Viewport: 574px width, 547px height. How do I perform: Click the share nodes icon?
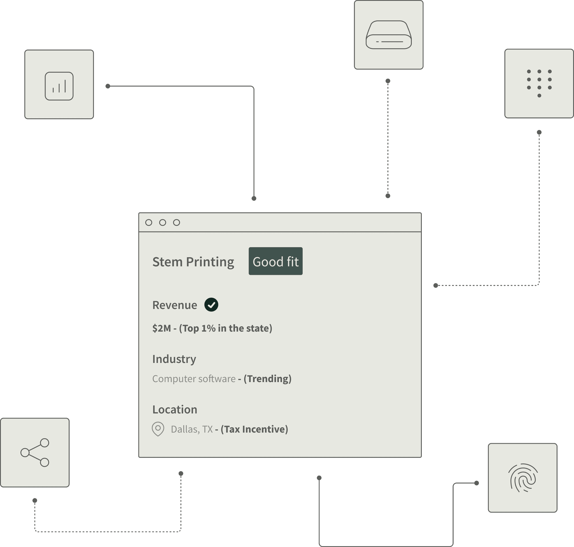[x=35, y=452]
